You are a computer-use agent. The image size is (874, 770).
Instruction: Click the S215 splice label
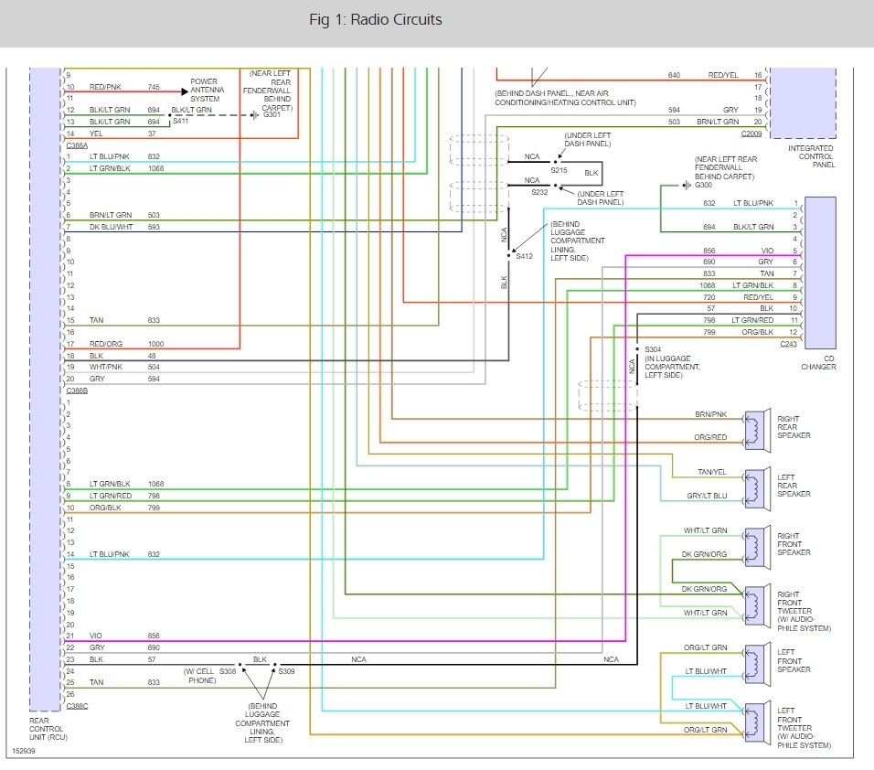[x=559, y=171]
